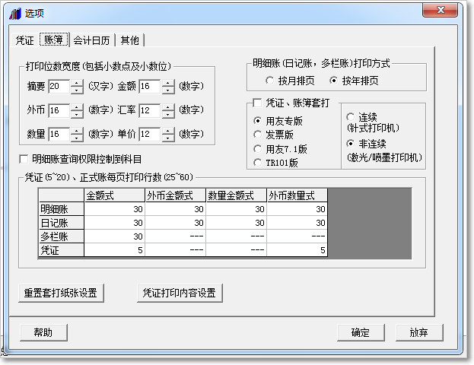The width and height of the screenshot is (474, 365).
Task: Click the 外币数量式 column header
Action: click(x=297, y=195)
